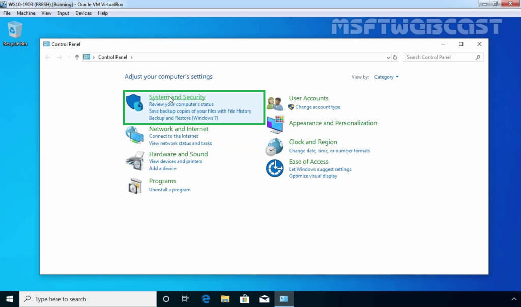Open the VirtualBox View menu

[x=46, y=13]
